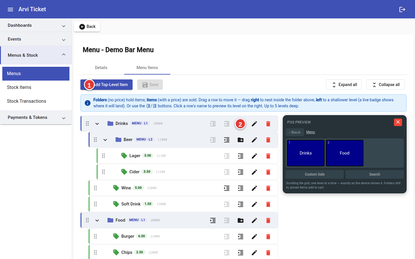Collapse the Beer subfolder chevron
The width and height of the screenshot is (415, 259).
coord(105,140)
